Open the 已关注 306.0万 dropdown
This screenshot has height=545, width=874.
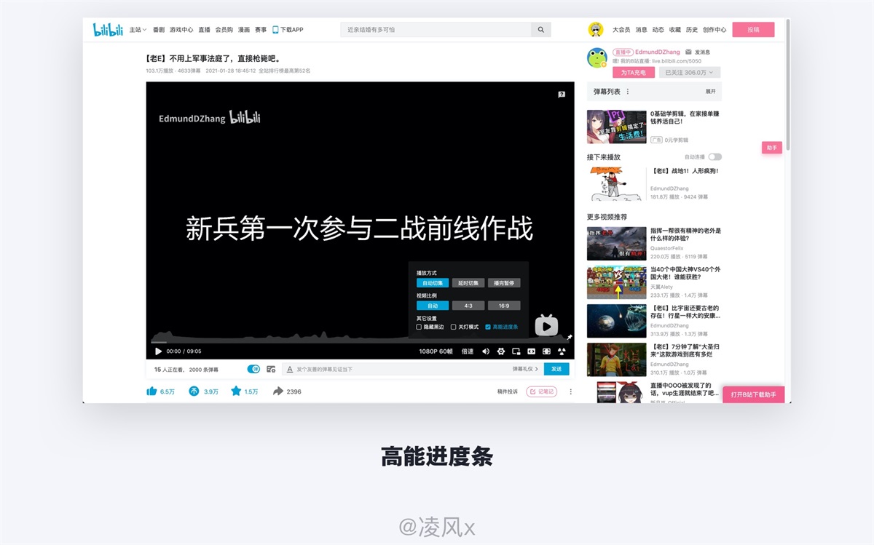click(690, 73)
